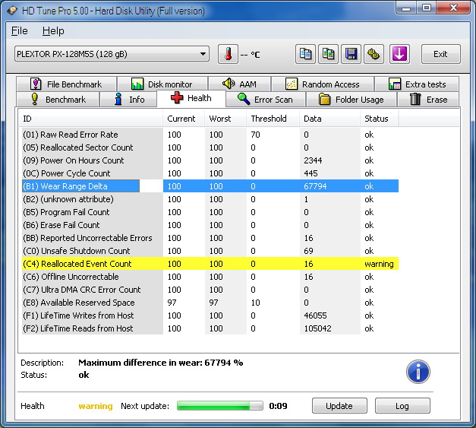Select the LifeTime Reads from Host row
This screenshot has width=476, height=428.
click(x=210, y=328)
